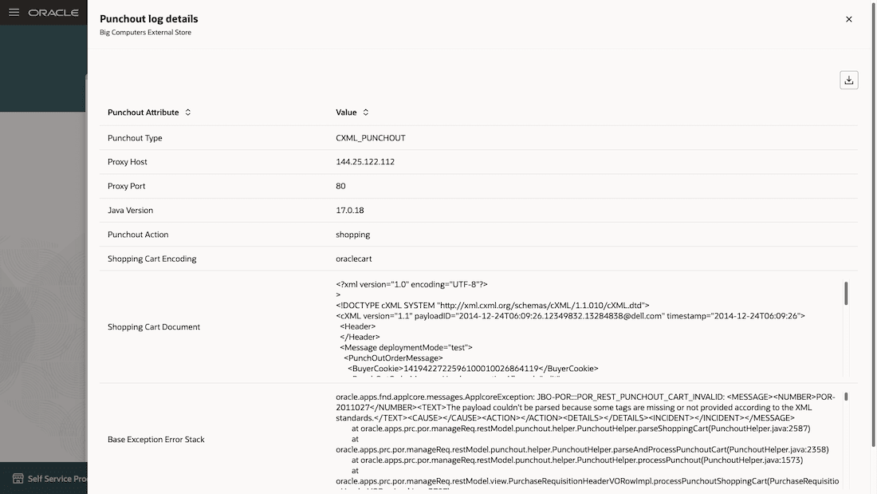Select the Punchout Type row
This screenshot has height=494, width=877.
(x=478, y=138)
